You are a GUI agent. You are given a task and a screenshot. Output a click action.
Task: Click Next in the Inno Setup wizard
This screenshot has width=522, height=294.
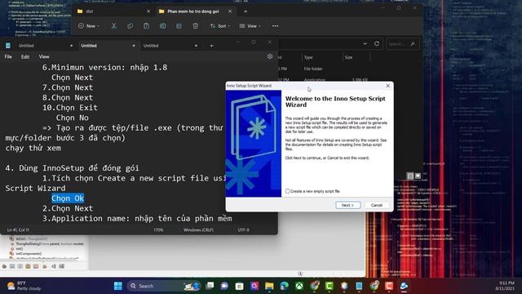(x=348, y=205)
